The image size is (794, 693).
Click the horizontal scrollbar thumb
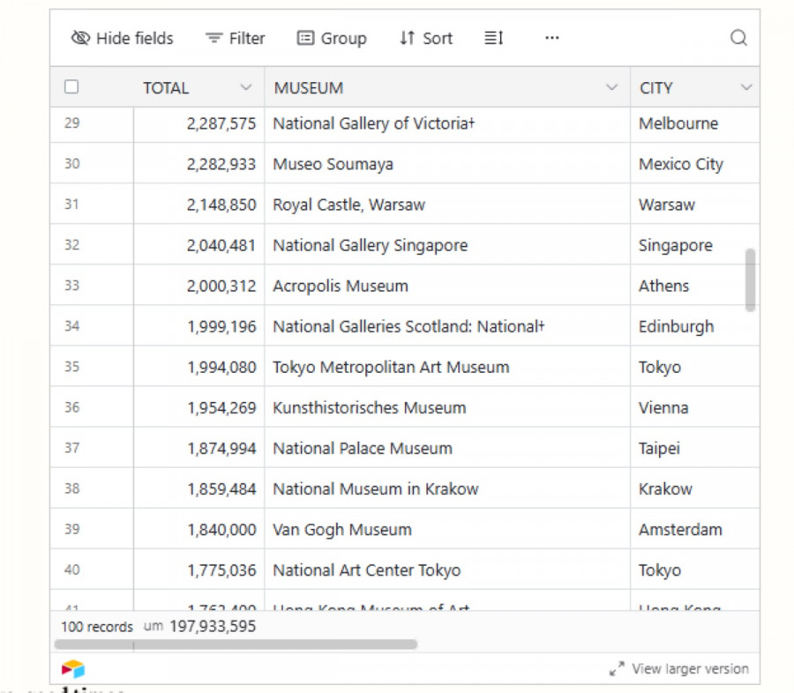[235, 645]
